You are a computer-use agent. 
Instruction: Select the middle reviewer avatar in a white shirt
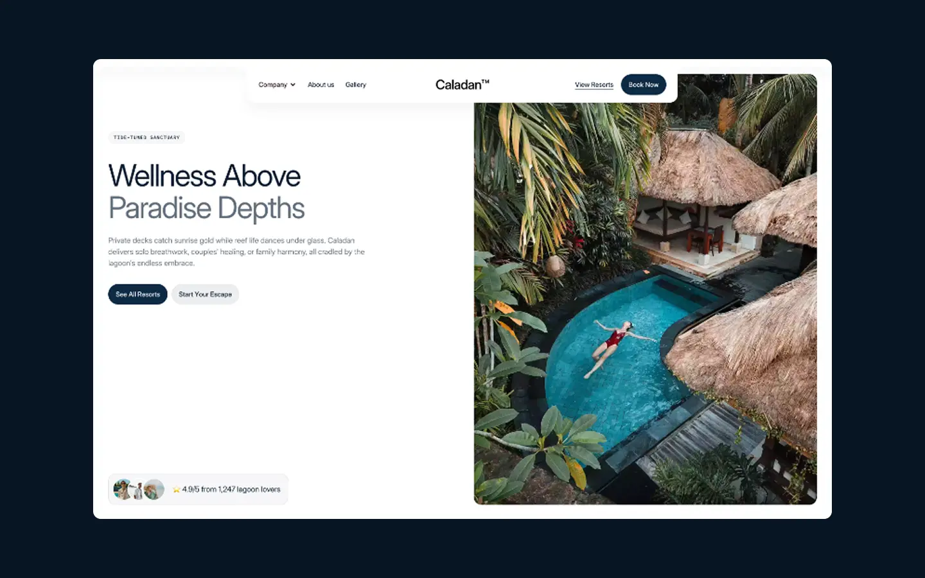point(137,489)
